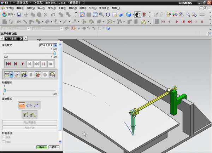Click the stop animation button
Image resolution: width=212 pixels, height=153 pixels.
(51, 64)
